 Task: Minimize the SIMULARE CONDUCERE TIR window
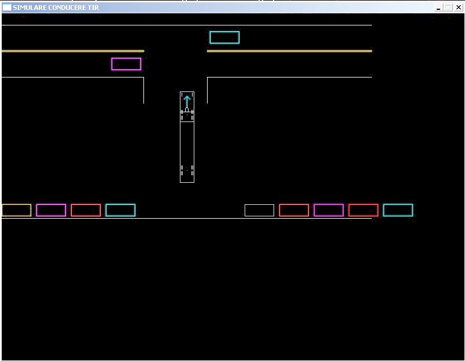pyautogui.click(x=438, y=8)
